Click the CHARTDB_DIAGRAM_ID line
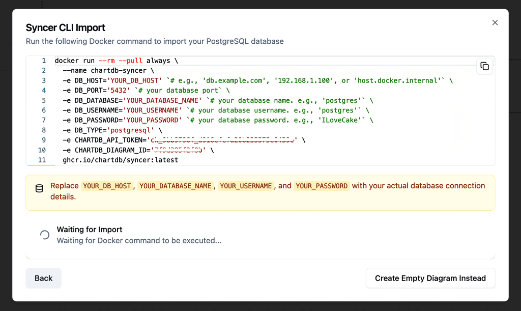Screen dimensions: 521x311 [x=138, y=150]
